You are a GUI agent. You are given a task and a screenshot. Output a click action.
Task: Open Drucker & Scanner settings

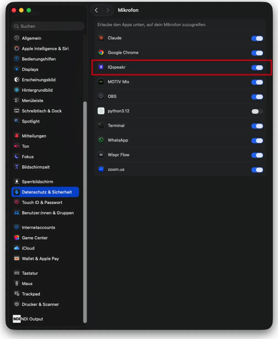45,304
